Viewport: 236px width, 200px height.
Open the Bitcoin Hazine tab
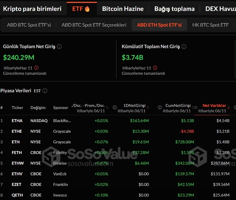pyautogui.click(x=123, y=9)
